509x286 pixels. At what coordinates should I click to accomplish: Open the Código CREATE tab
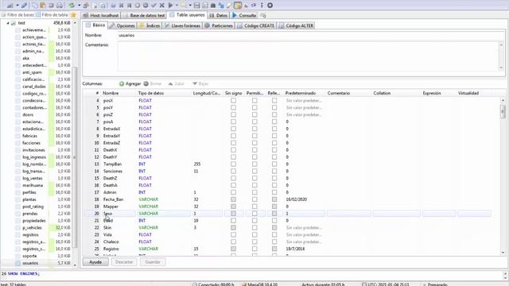click(256, 25)
